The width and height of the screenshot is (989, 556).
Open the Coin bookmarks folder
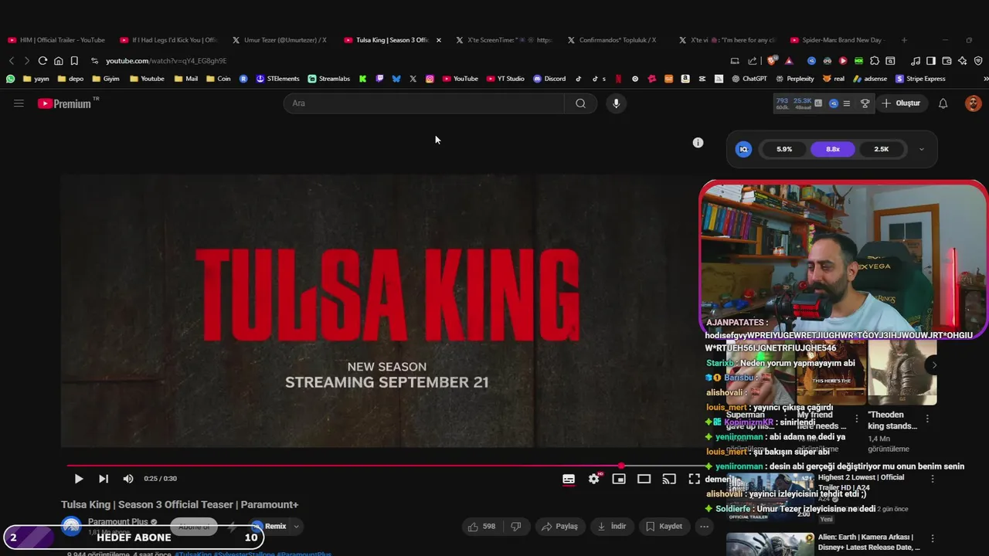tap(218, 79)
